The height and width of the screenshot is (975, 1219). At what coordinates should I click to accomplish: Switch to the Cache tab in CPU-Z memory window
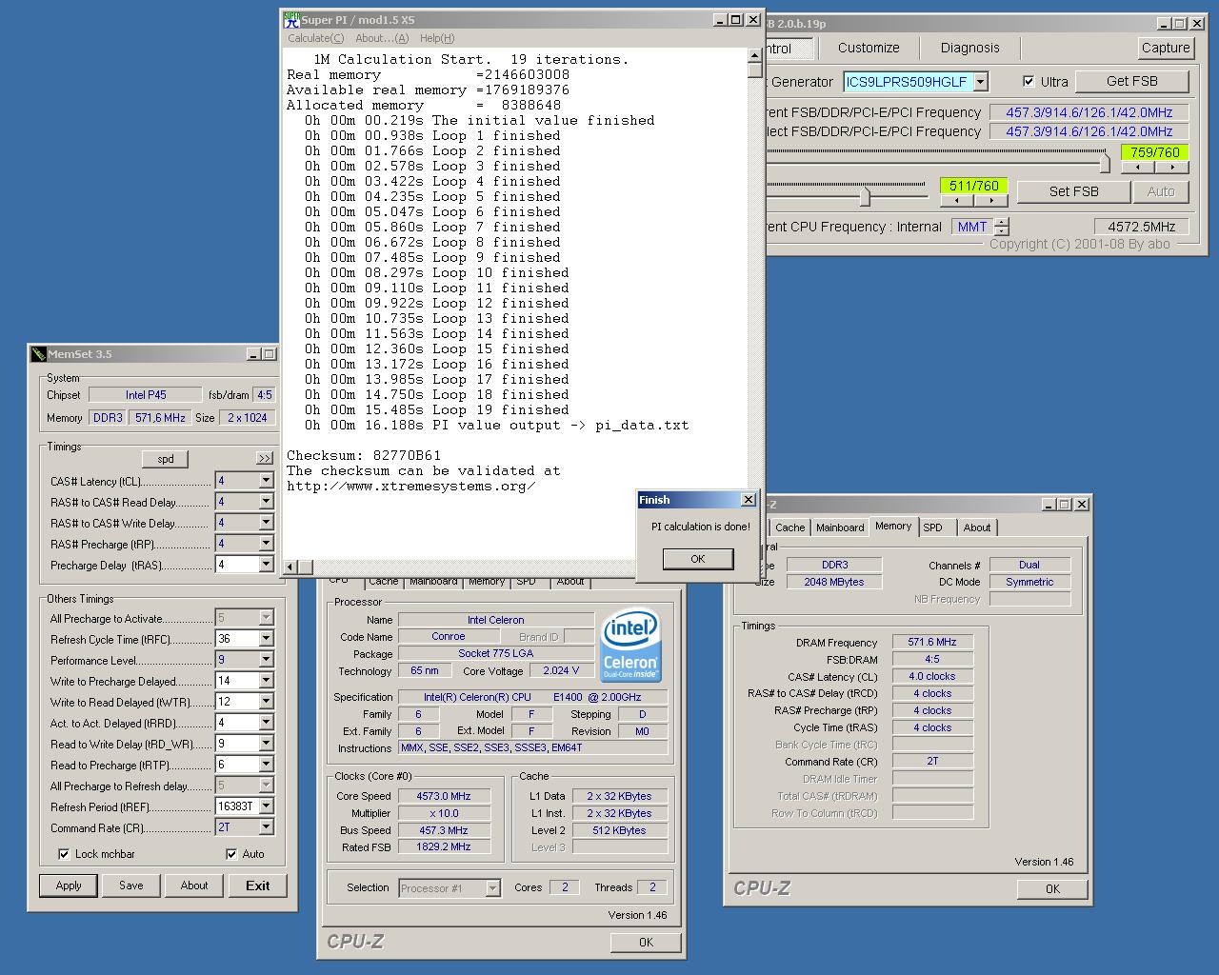(x=789, y=527)
